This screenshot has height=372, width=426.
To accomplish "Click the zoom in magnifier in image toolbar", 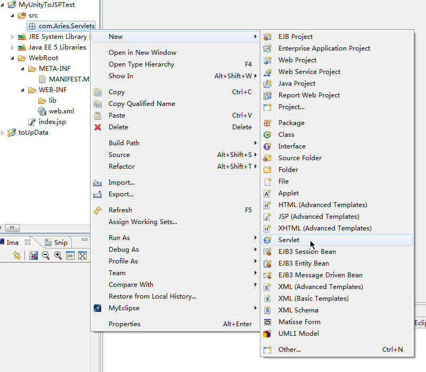I will pos(58,255).
